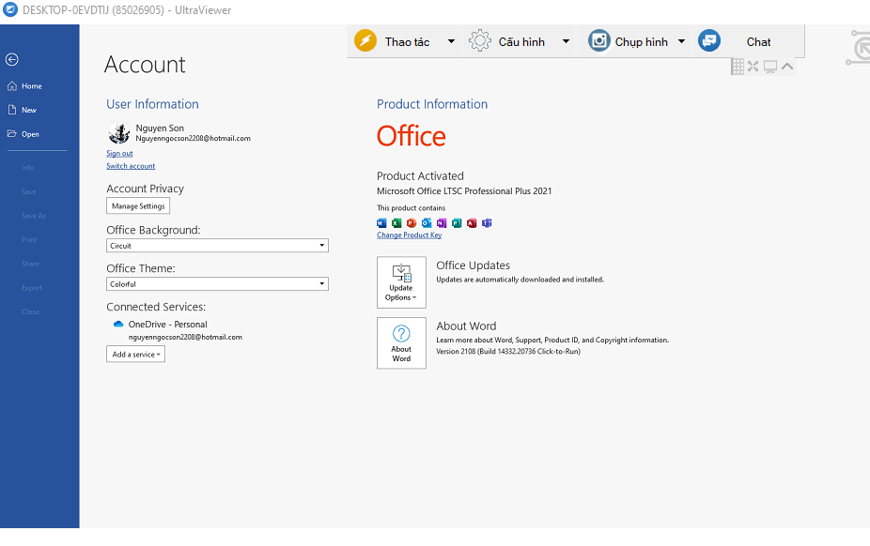This screenshot has width=870, height=546.
Task: Click the Manage Settings button
Action: coord(138,206)
